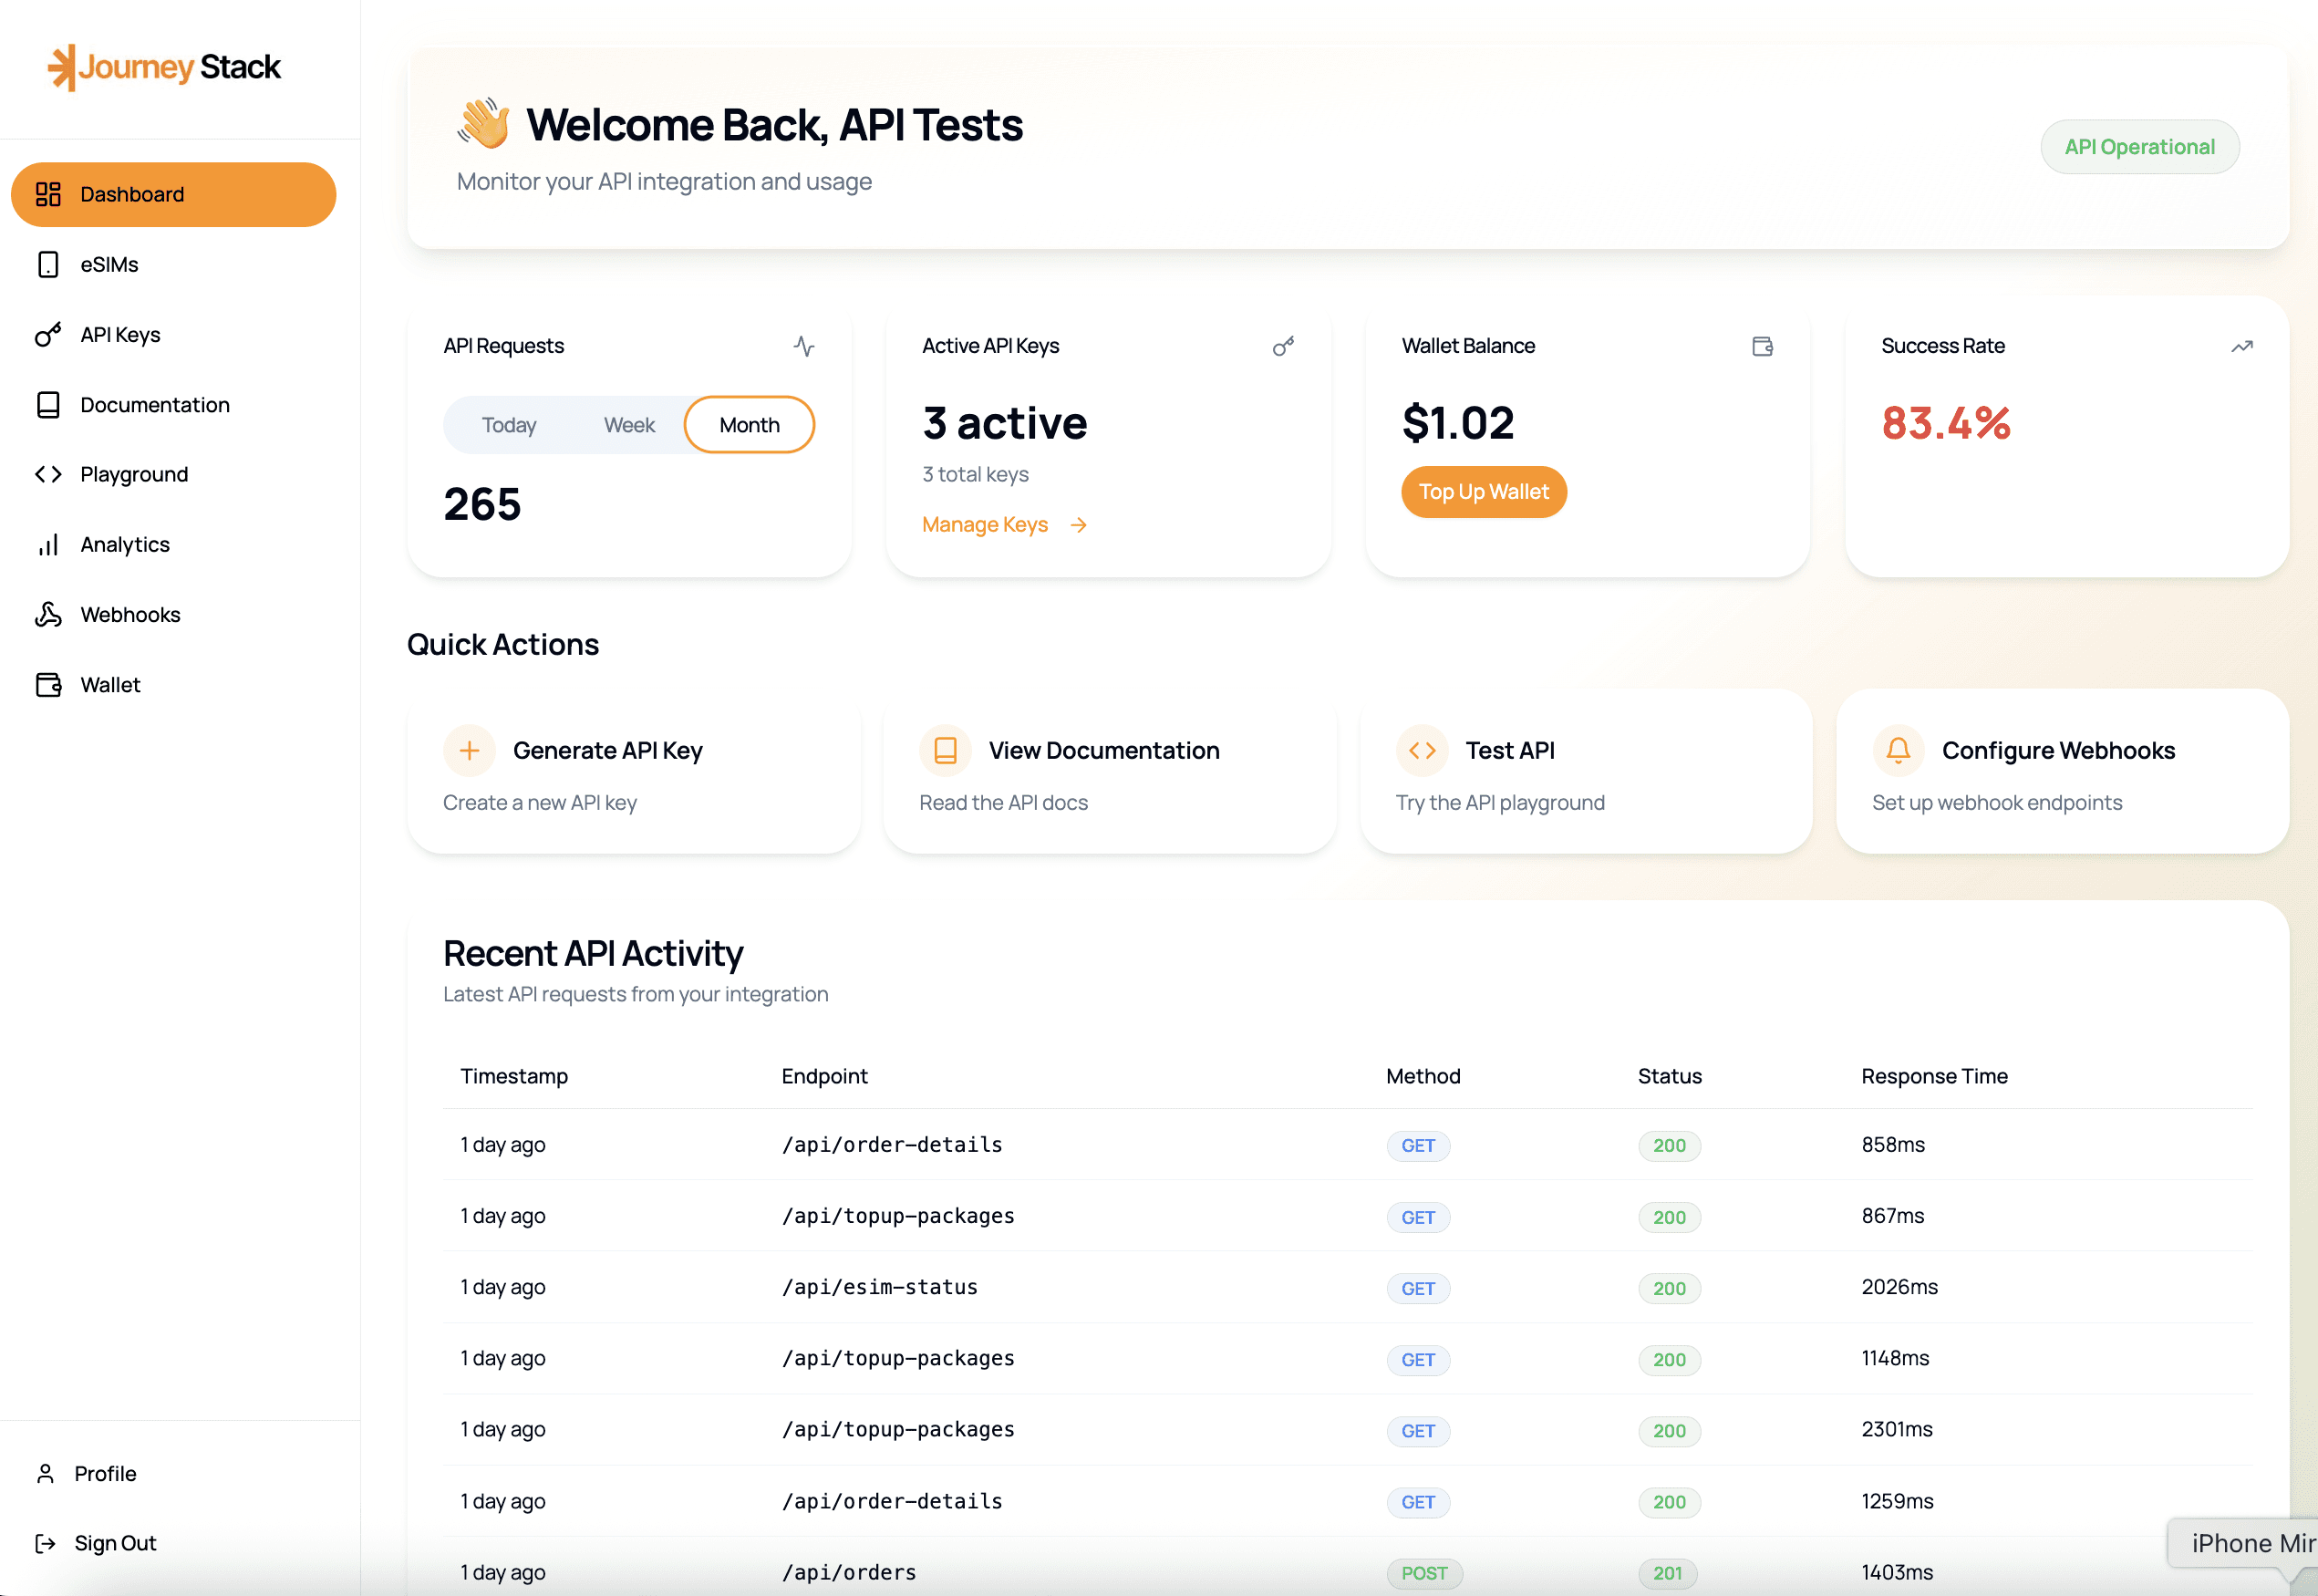The width and height of the screenshot is (2318, 1596).
Task: Open Playground via code brackets icon
Action: tap(48, 475)
